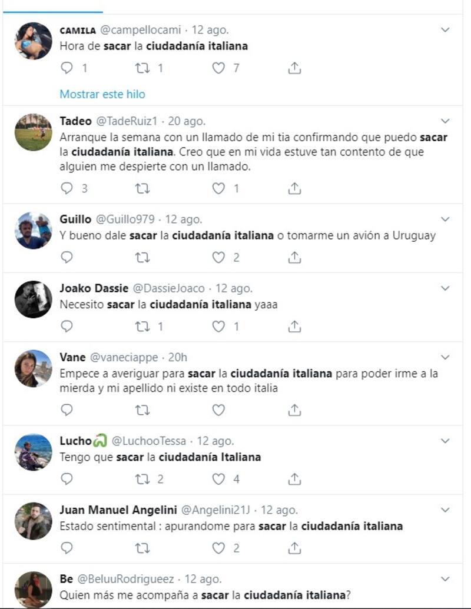Retweet Camila's citizenship tweet
The width and height of the screenshot is (471, 609).
pos(142,68)
